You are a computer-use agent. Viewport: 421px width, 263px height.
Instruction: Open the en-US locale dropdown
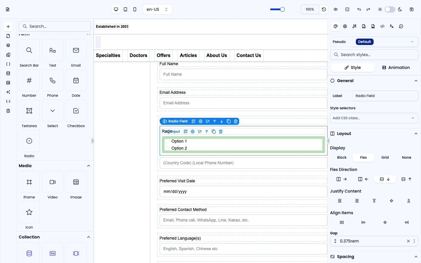(158, 9)
